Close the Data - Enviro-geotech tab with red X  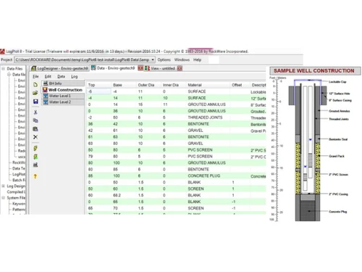pyautogui.click(x=140, y=68)
